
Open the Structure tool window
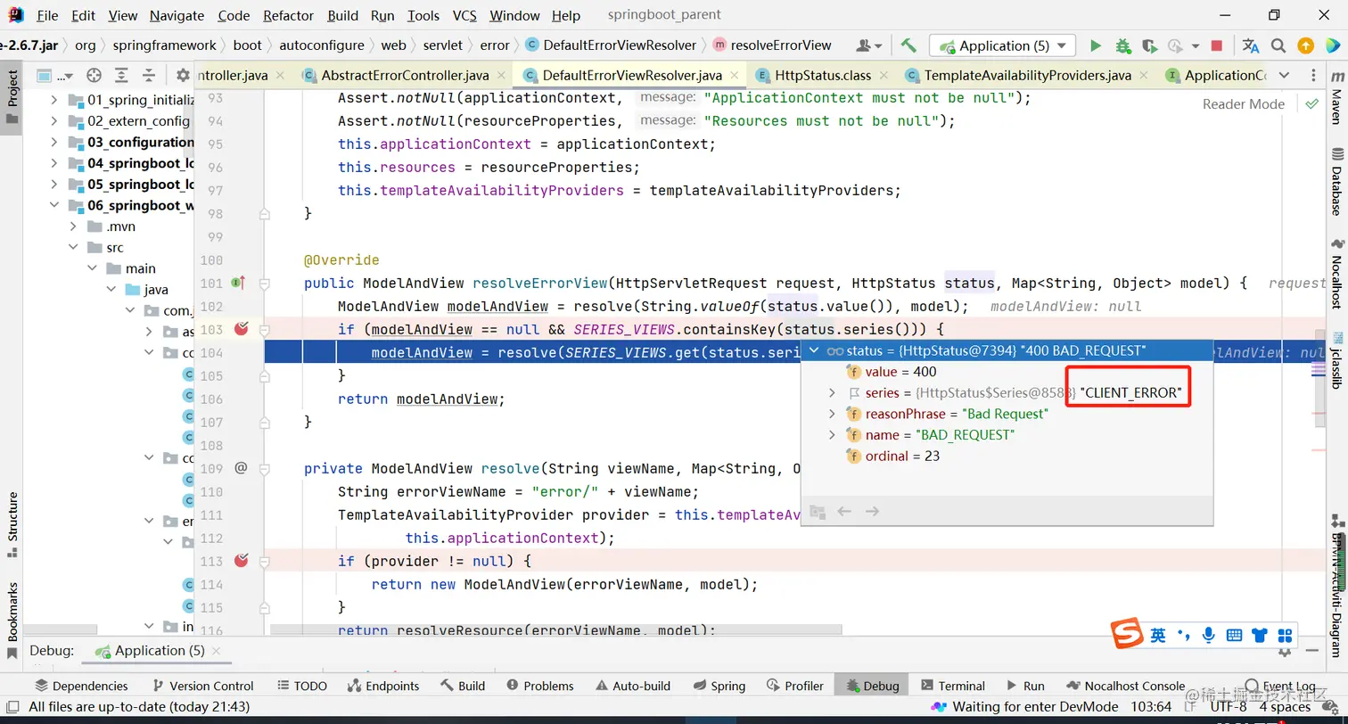[12, 525]
